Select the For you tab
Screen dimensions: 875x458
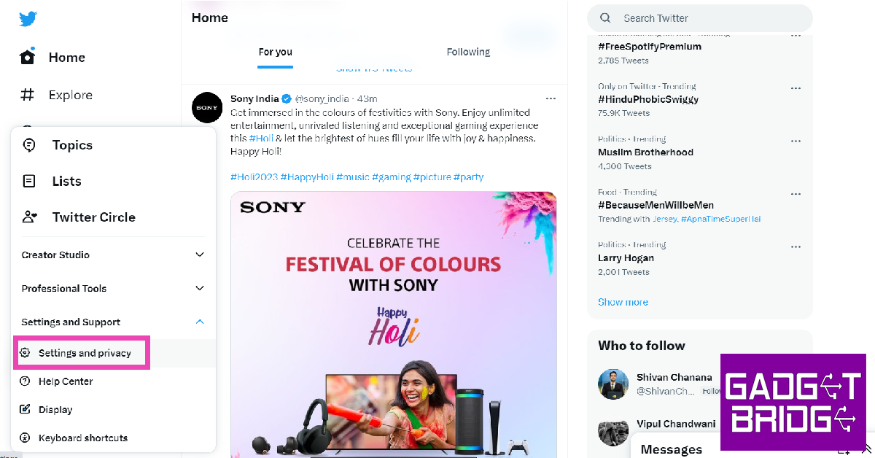275,52
